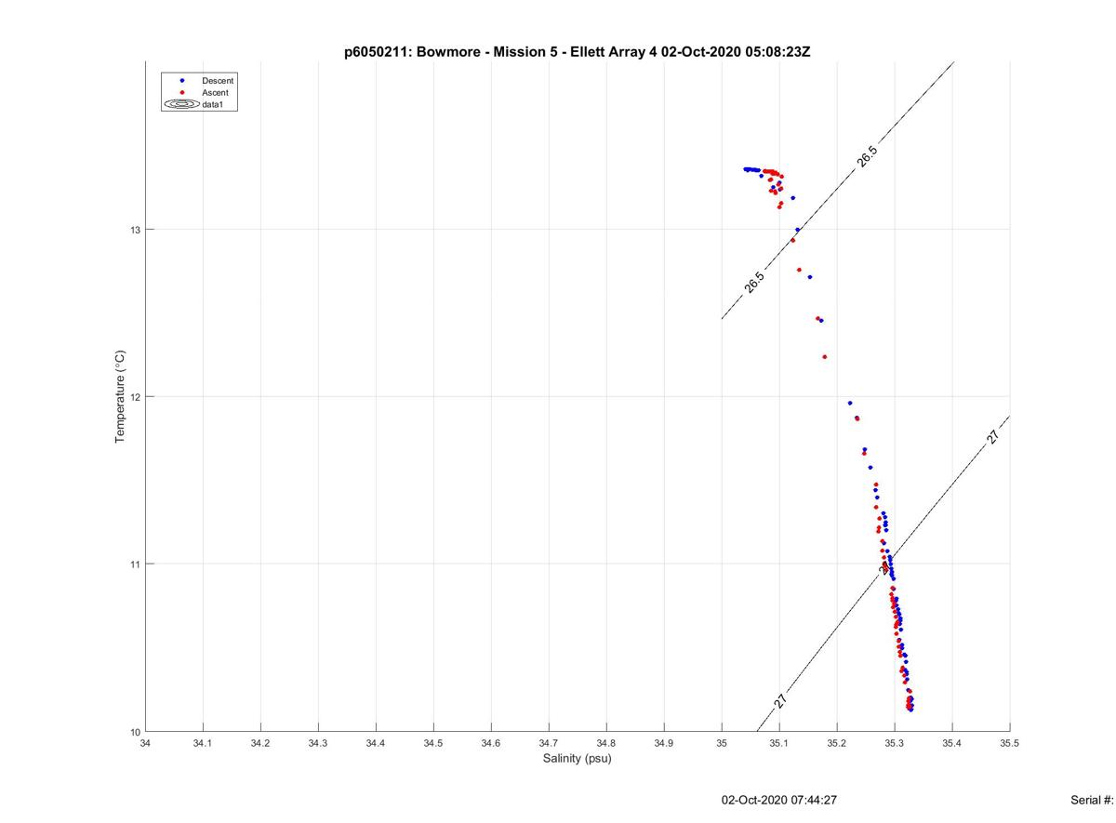Click the x-axis tick label '34.4'

376,744
